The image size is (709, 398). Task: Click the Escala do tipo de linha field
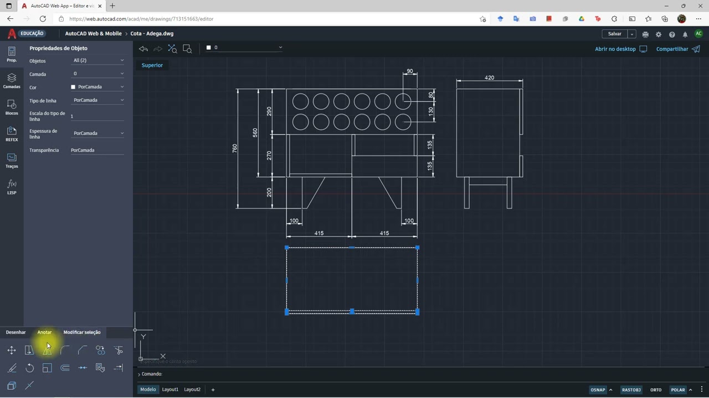pos(97,116)
